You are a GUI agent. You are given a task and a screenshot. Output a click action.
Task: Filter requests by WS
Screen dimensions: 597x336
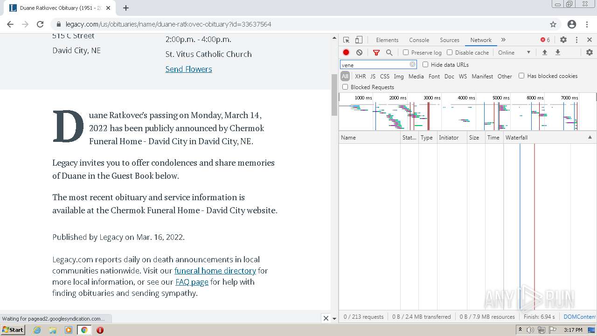(463, 77)
